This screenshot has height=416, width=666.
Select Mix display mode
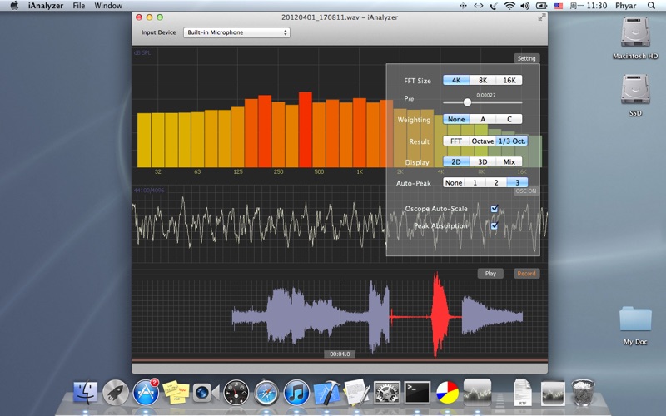[x=509, y=161]
